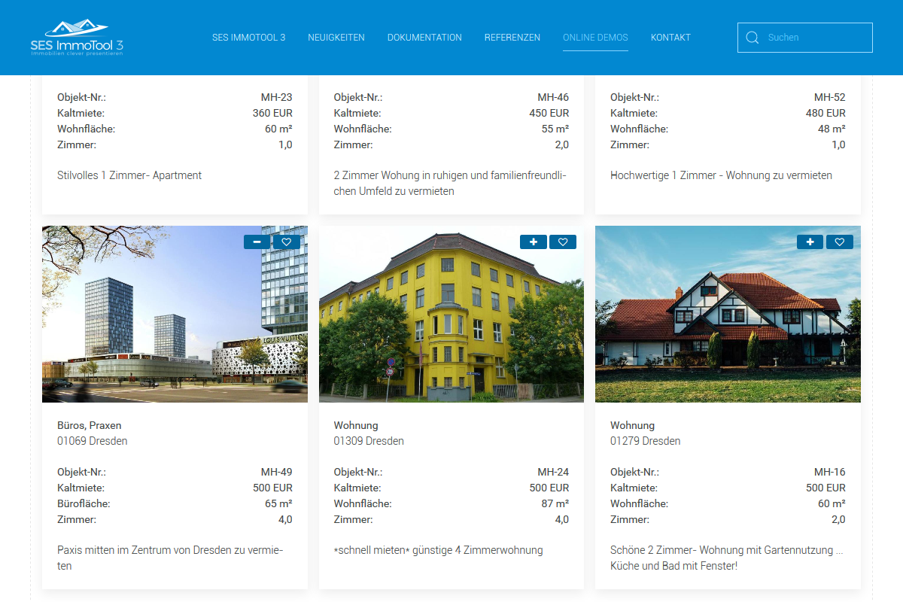Image resolution: width=903 pixels, height=602 pixels.
Task: Favorite the MH-49 office listing with heart
Action: (x=286, y=242)
